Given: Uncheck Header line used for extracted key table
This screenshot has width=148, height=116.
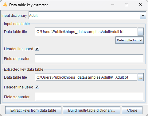Looking at the screenshot, I should 37,87.
